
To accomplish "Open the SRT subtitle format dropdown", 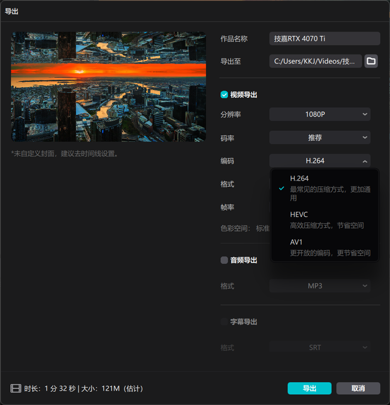I will 319,347.
